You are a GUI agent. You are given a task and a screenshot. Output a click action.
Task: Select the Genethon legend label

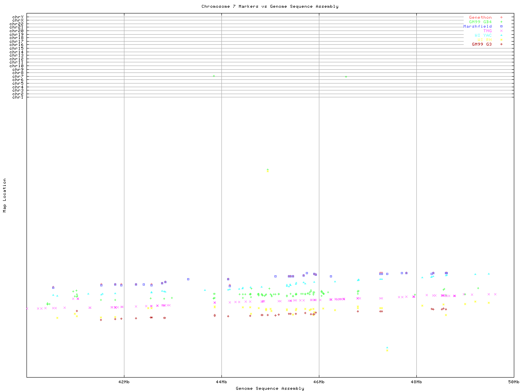[x=480, y=18]
